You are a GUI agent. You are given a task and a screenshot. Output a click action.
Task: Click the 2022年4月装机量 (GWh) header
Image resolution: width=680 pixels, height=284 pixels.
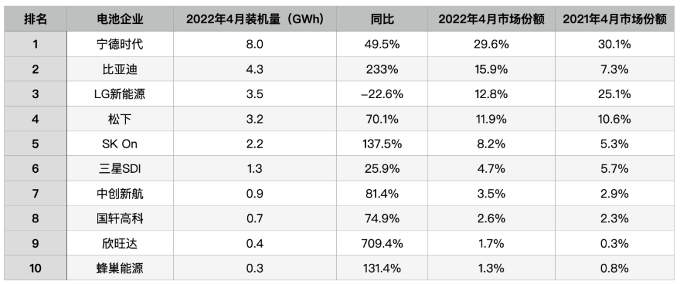click(x=254, y=19)
